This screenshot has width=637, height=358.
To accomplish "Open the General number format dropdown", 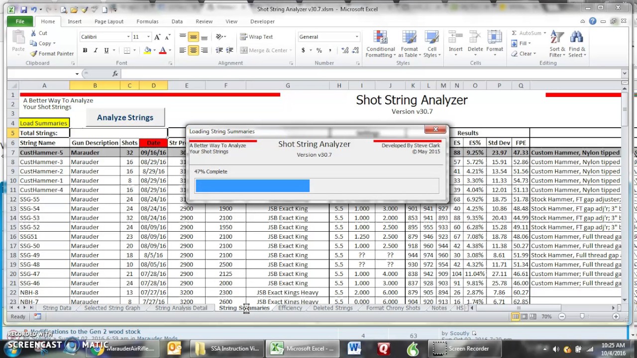I will click(356, 37).
